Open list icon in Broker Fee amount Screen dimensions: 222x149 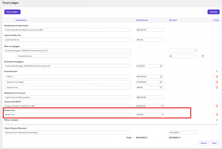tap(162, 115)
